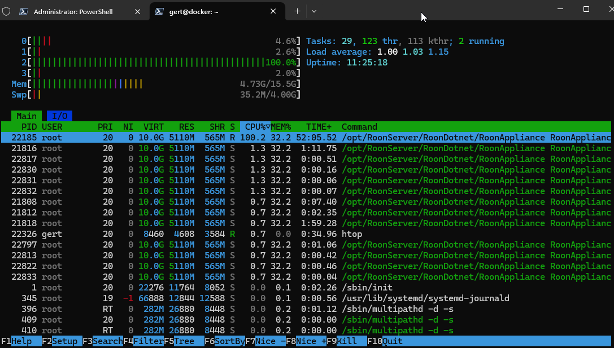The width and height of the screenshot is (614, 348).
Task: Select the process row with PID 22813
Action: pos(306,256)
